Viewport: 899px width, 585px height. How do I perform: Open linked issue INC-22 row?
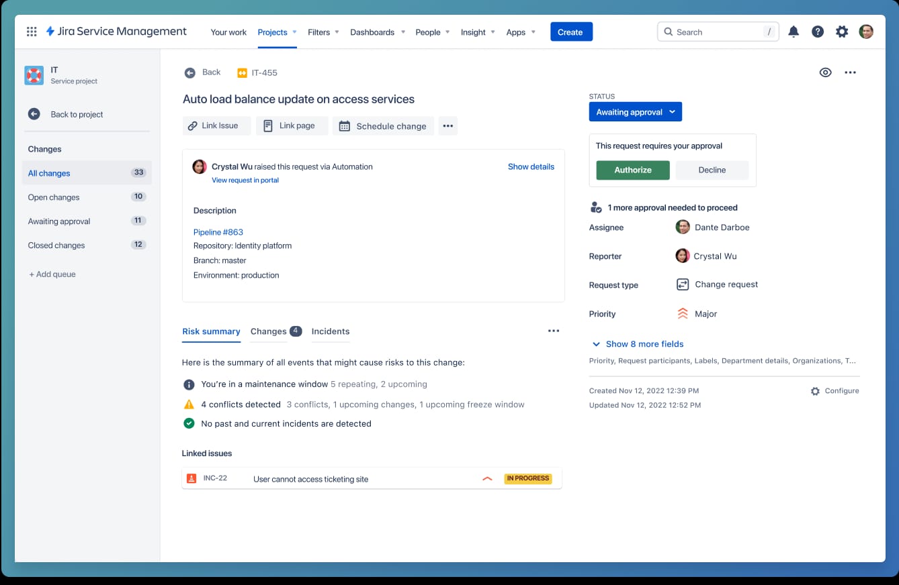coord(372,478)
